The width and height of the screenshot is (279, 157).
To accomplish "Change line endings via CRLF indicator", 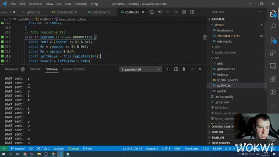I will coord(177,148).
